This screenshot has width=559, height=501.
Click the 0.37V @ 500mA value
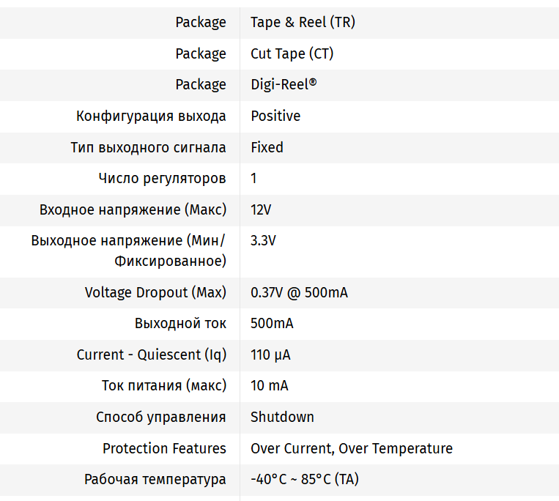pos(299,292)
